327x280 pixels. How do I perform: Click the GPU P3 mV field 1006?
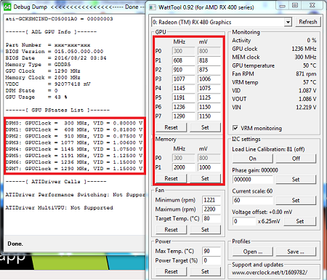[x=209, y=79]
